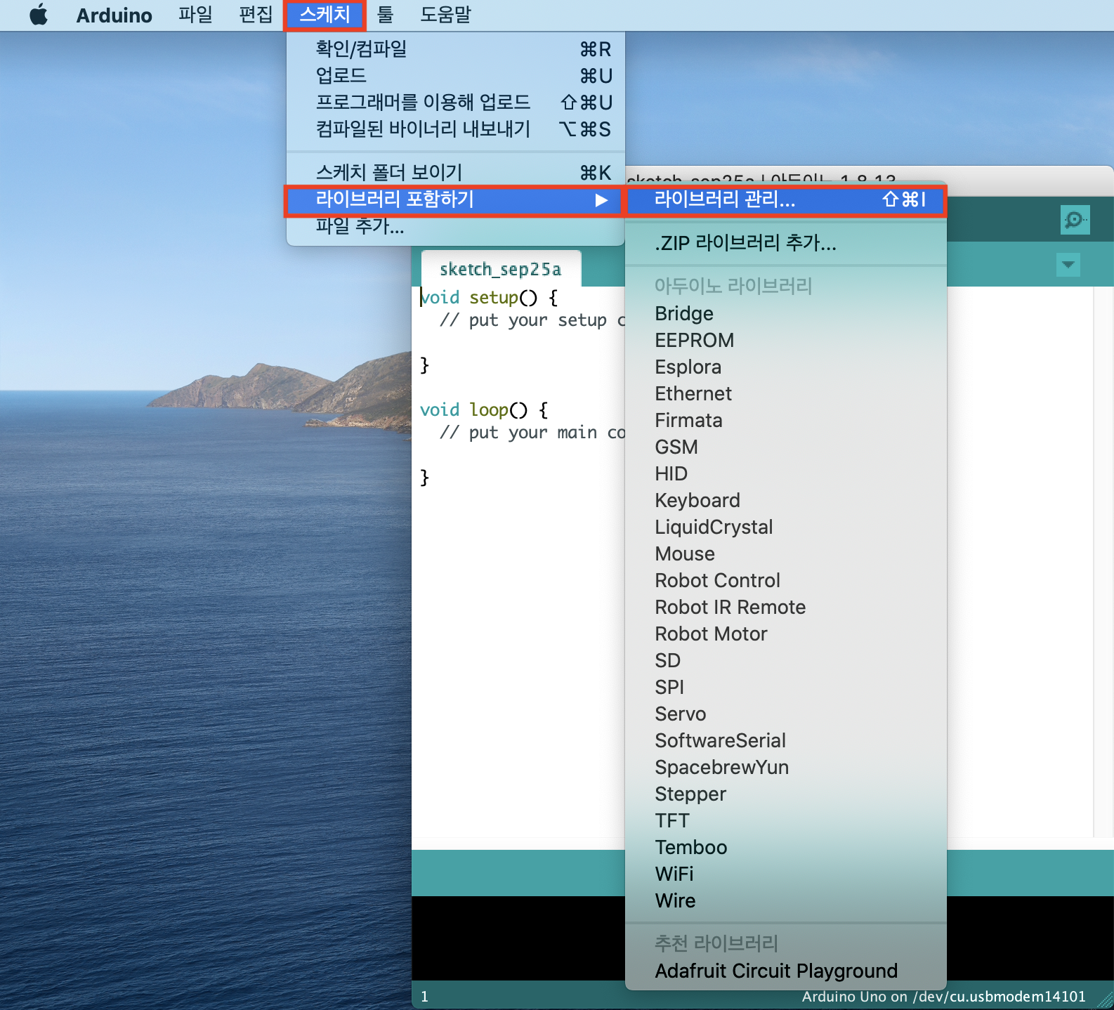The image size is (1114, 1010).
Task: Include Adafruit Circuit Playground library
Action: [786, 971]
